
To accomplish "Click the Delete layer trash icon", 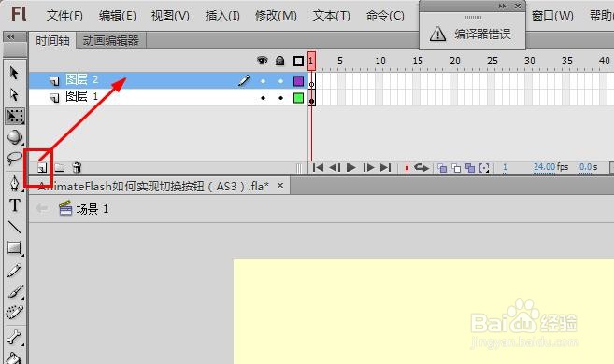I will click(x=77, y=167).
